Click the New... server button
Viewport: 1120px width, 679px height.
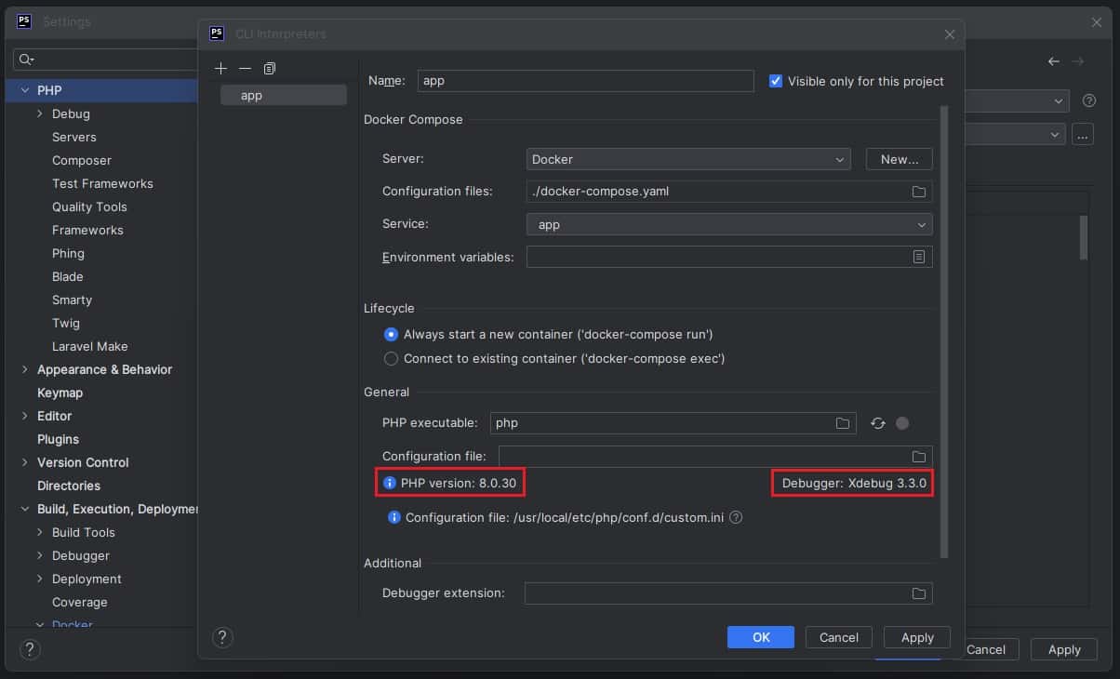click(899, 159)
